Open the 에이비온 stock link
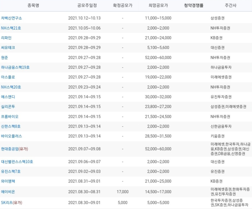This screenshot has height=209, width=252. [8, 192]
